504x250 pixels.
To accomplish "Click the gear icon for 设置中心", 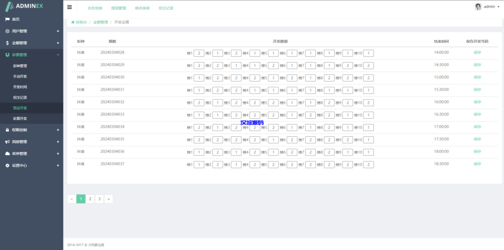I will tap(7, 165).
